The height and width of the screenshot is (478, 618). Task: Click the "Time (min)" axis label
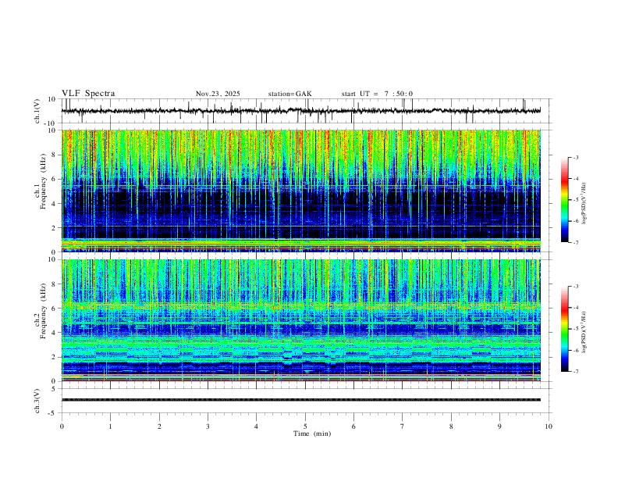click(312, 433)
